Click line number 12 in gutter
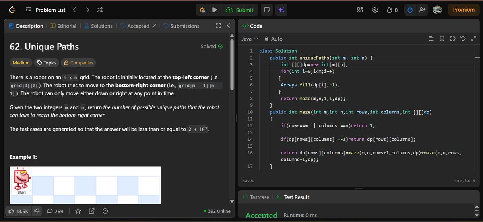Screen dimensions: 483x222 [x=250, y=125]
